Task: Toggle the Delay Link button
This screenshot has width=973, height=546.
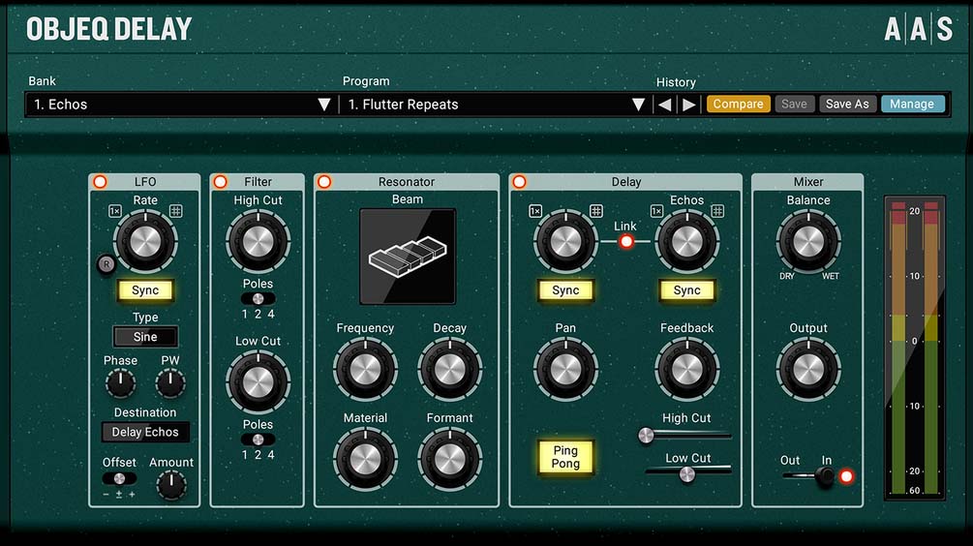Action: tap(626, 241)
